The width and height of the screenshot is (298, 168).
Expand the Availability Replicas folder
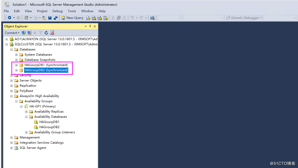(26, 111)
